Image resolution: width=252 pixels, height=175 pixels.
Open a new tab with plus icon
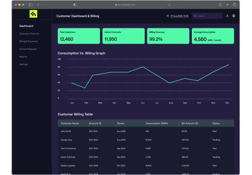pyautogui.click(x=227, y=4)
